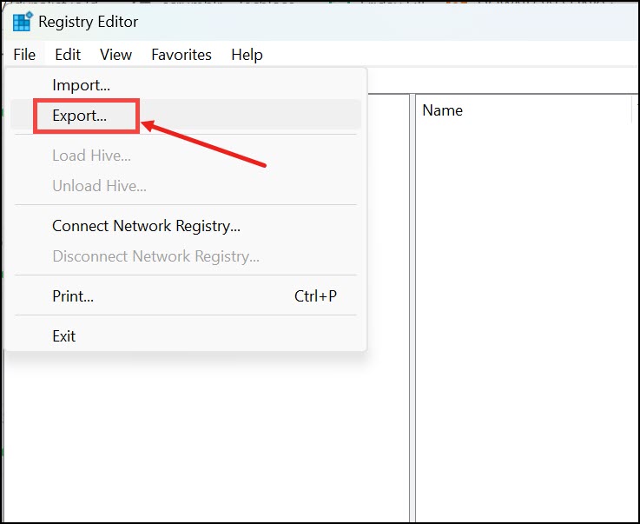Click Disconnect Network Registry... entry
The height and width of the screenshot is (524, 640).
pos(186,256)
